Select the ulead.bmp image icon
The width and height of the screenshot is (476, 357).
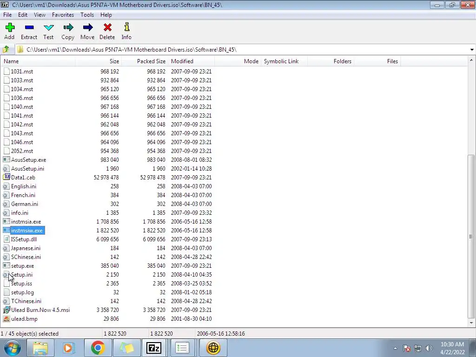(x=7, y=318)
